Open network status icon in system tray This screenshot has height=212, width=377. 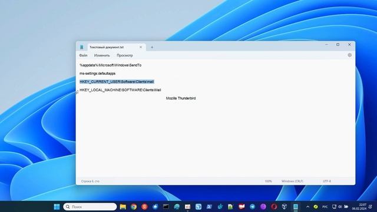pos(334,207)
